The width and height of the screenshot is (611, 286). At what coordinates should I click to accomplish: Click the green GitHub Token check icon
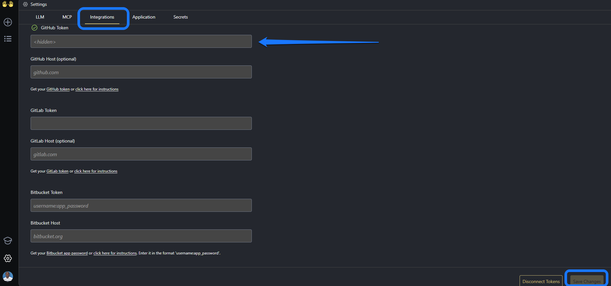(x=34, y=28)
